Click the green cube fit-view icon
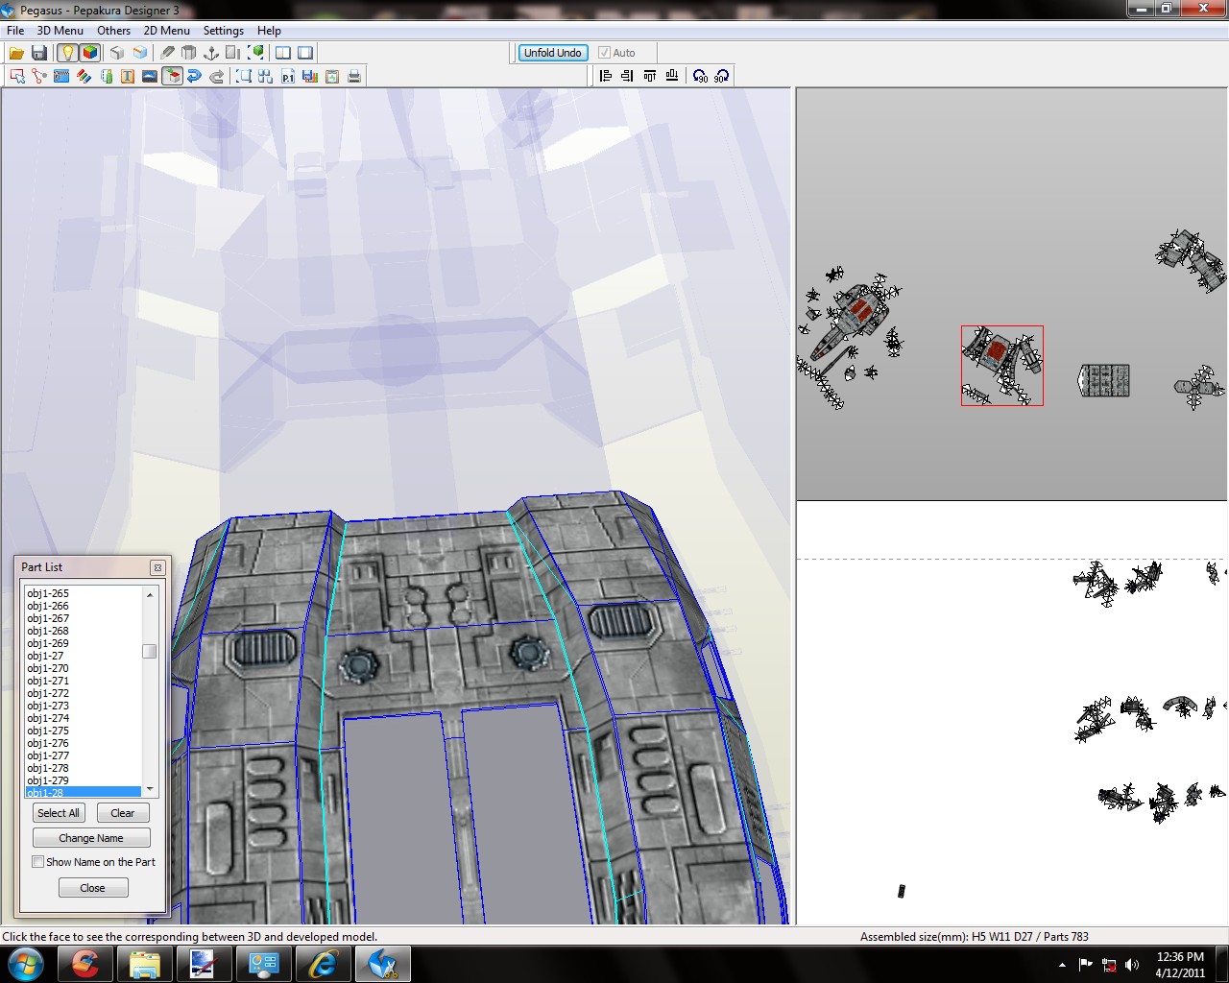The image size is (1229, 983). pos(256,53)
